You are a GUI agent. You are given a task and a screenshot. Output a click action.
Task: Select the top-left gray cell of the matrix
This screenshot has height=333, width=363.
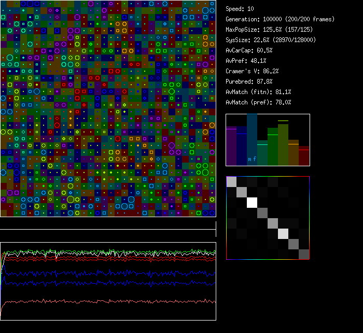coord(231,181)
